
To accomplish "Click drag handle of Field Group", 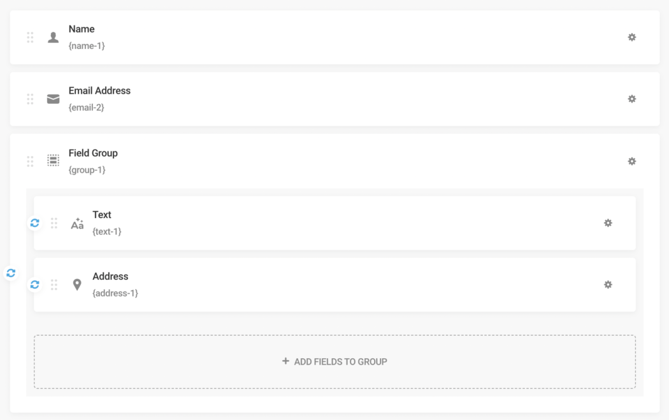I will (x=30, y=161).
